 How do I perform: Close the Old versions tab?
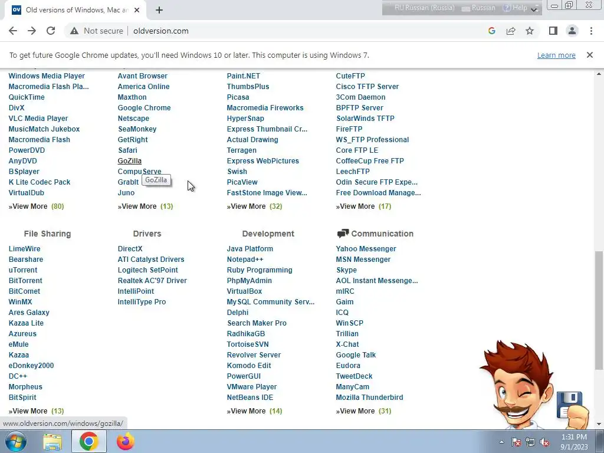tap(137, 10)
